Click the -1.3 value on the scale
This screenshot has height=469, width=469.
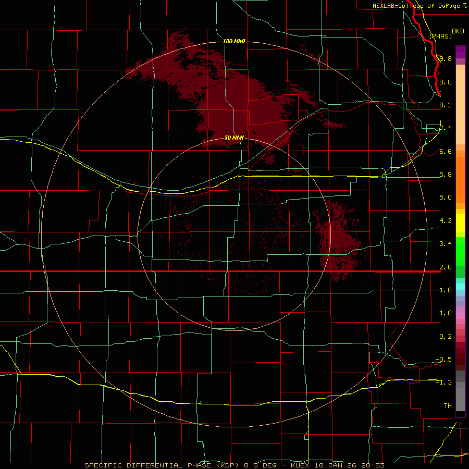coord(443,382)
